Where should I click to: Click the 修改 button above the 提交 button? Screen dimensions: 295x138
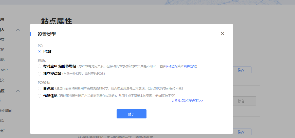click(241, 70)
